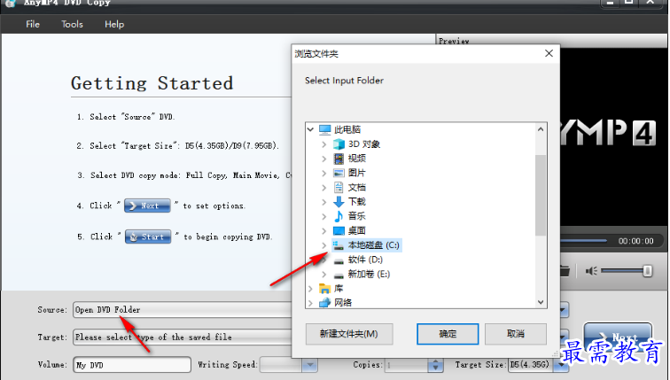Click the Next image in step 4

click(147, 206)
